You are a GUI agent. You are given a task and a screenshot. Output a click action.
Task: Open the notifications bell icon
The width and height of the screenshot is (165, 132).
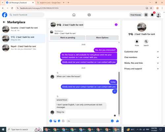pos(152,15)
